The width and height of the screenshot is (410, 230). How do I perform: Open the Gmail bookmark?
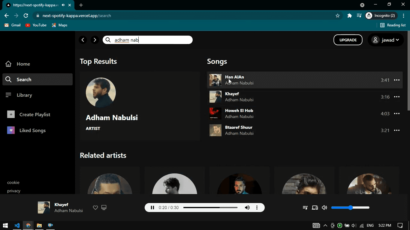13,25
